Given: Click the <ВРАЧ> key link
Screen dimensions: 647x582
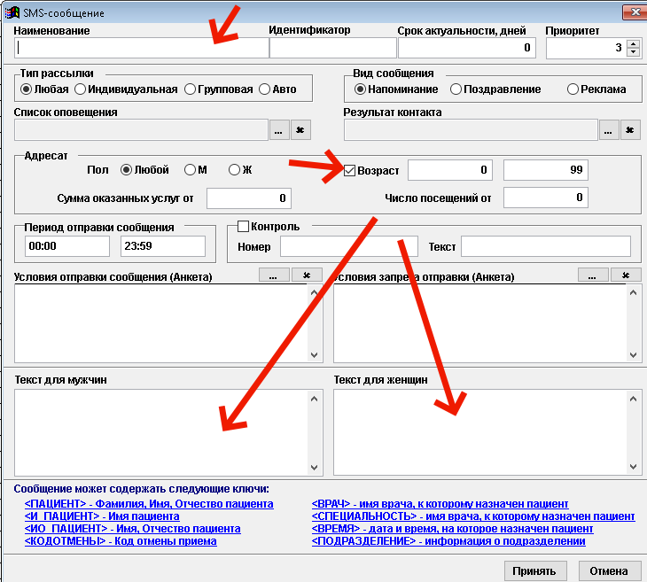Looking at the screenshot, I should point(440,504).
